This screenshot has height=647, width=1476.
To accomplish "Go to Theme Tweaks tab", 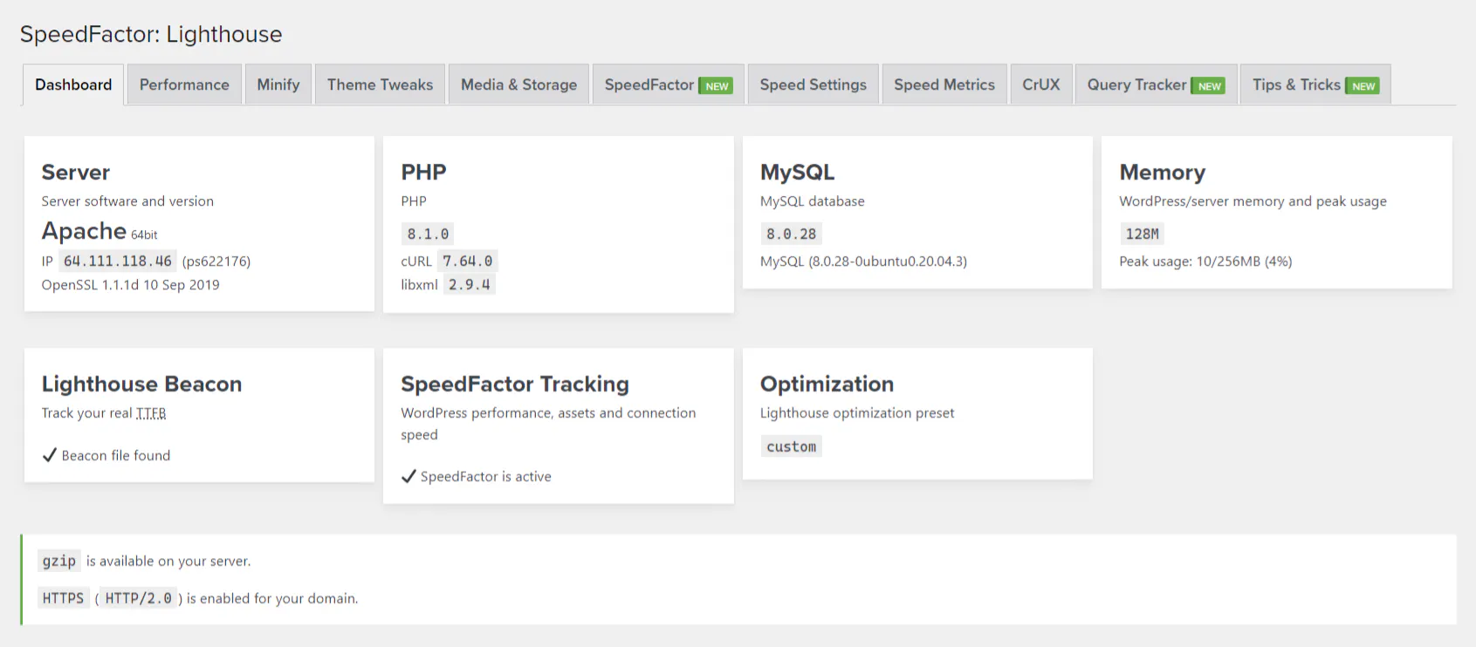I will point(380,85).
